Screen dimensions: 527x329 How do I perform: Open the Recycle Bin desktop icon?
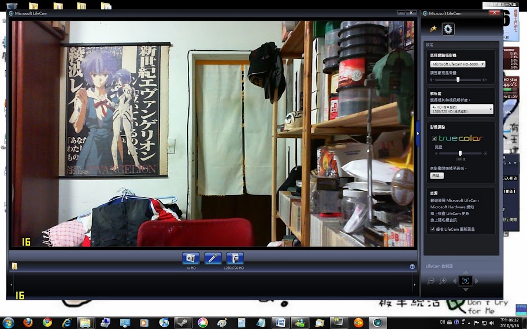click(x=11, y=6)
